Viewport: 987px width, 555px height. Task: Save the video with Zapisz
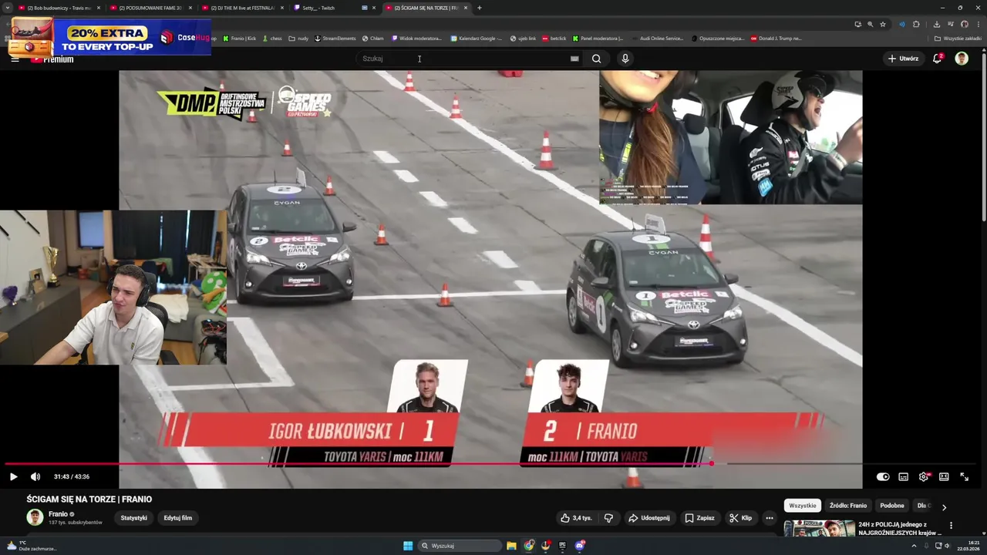click(x=700, y=518)
